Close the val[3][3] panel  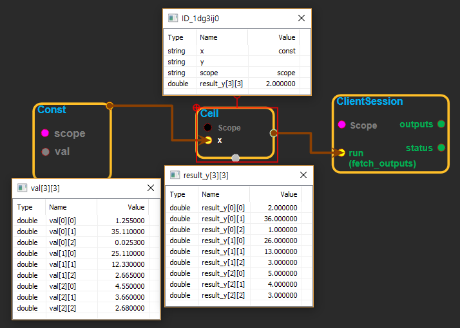150,188
